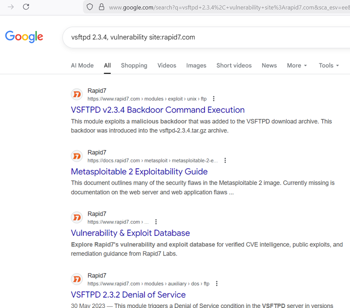Expand the More search filters dropdown
This screenshot has width=350, height=308.
tap(297, 65)
